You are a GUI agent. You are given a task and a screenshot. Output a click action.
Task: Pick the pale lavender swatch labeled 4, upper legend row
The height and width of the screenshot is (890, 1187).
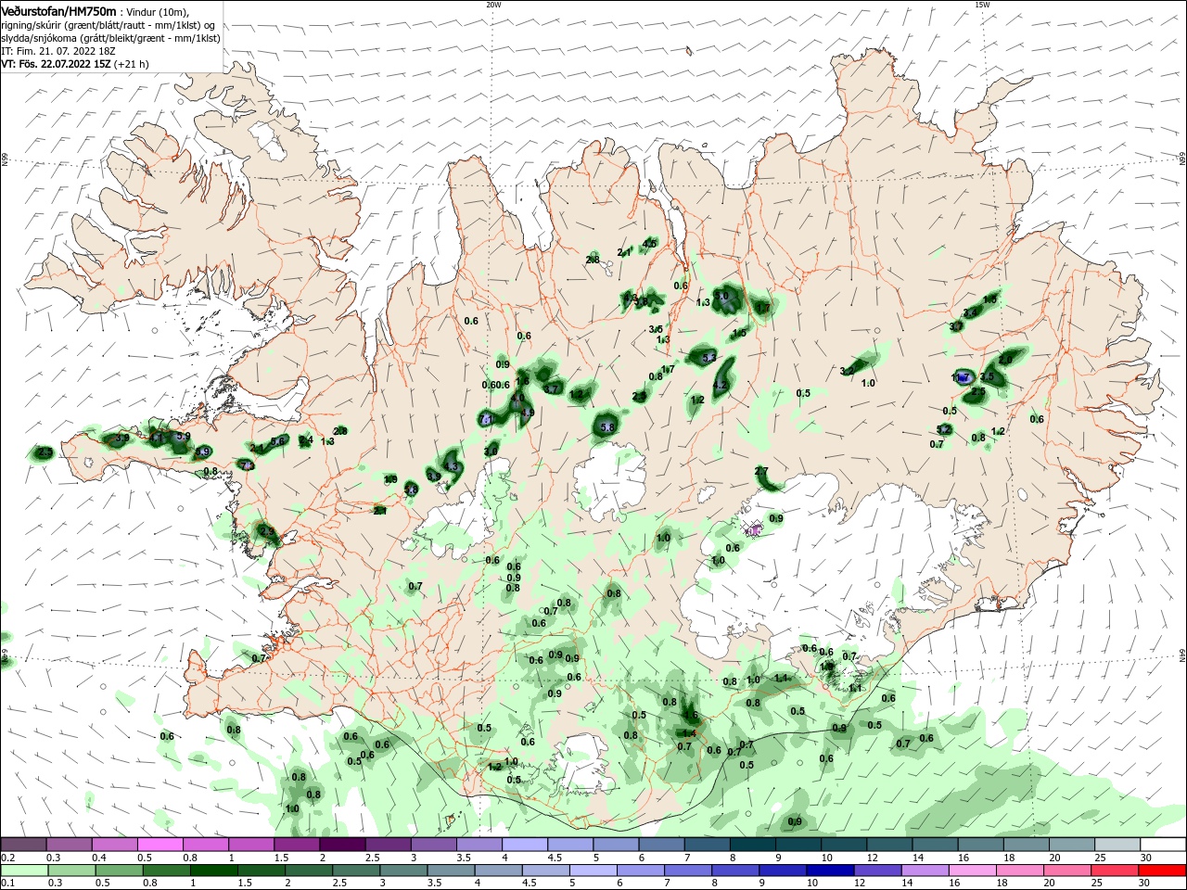(x=525, y=845)
